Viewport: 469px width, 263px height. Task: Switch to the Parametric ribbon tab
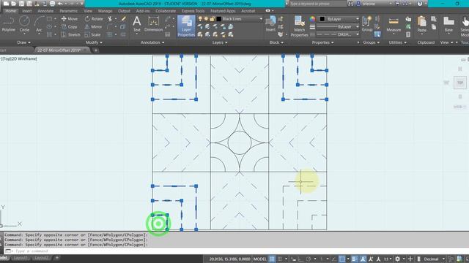click(68, 11)
